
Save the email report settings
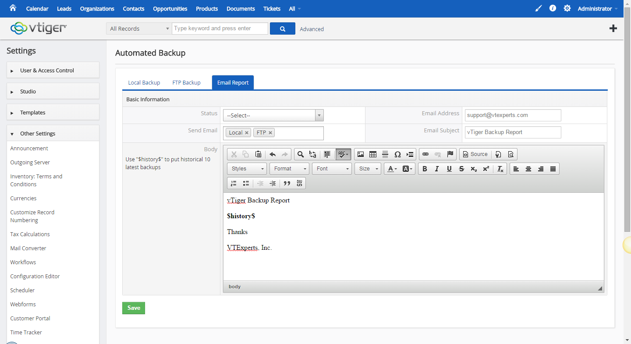(x=134, y=308)
